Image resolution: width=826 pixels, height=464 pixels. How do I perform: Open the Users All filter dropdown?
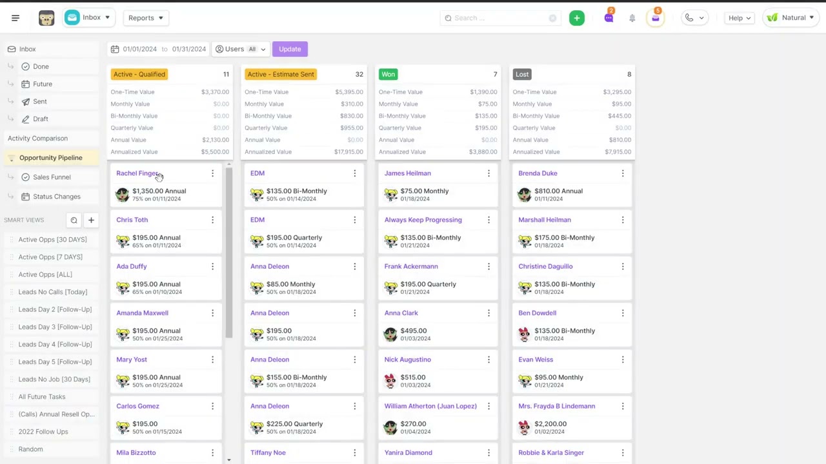(x=240, y=49)
